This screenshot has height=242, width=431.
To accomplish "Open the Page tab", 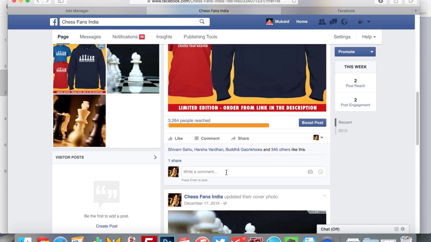I will pos(63,37).
